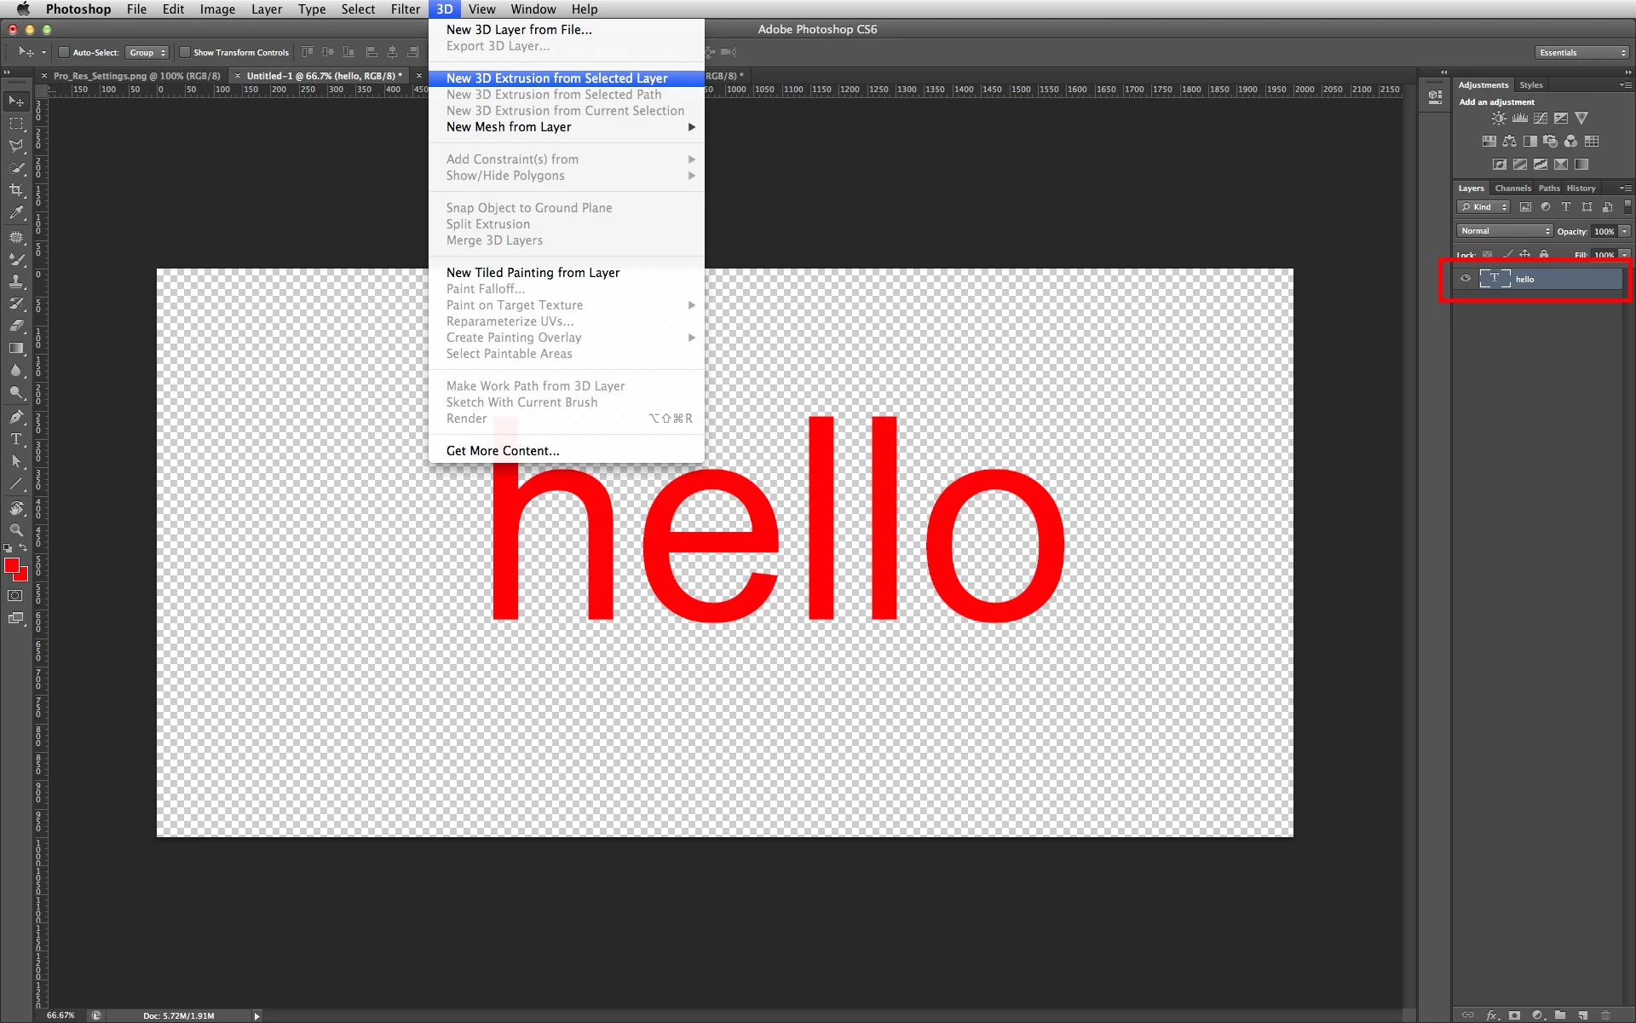
Task: Open the Essentials workspace dropdown
Action: click(1582, 52)
